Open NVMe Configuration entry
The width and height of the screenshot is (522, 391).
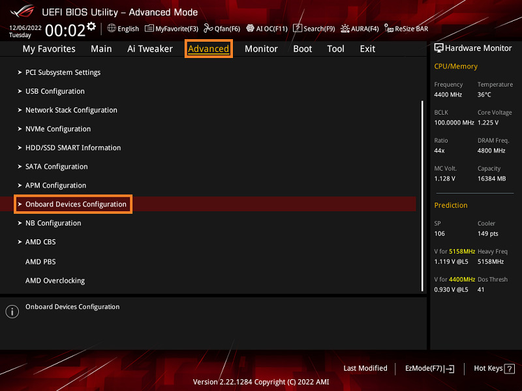[58, 128]
